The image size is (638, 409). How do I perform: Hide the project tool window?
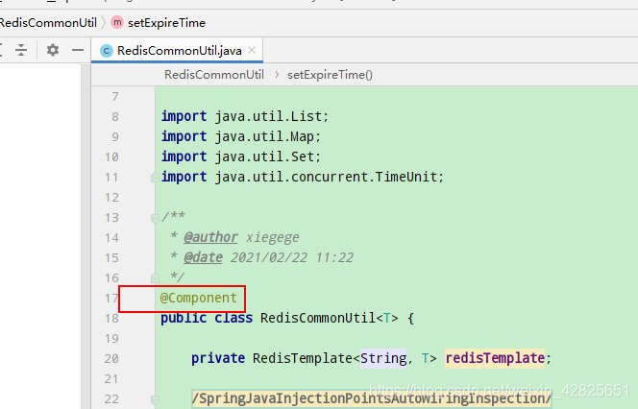tap(77, 50)
